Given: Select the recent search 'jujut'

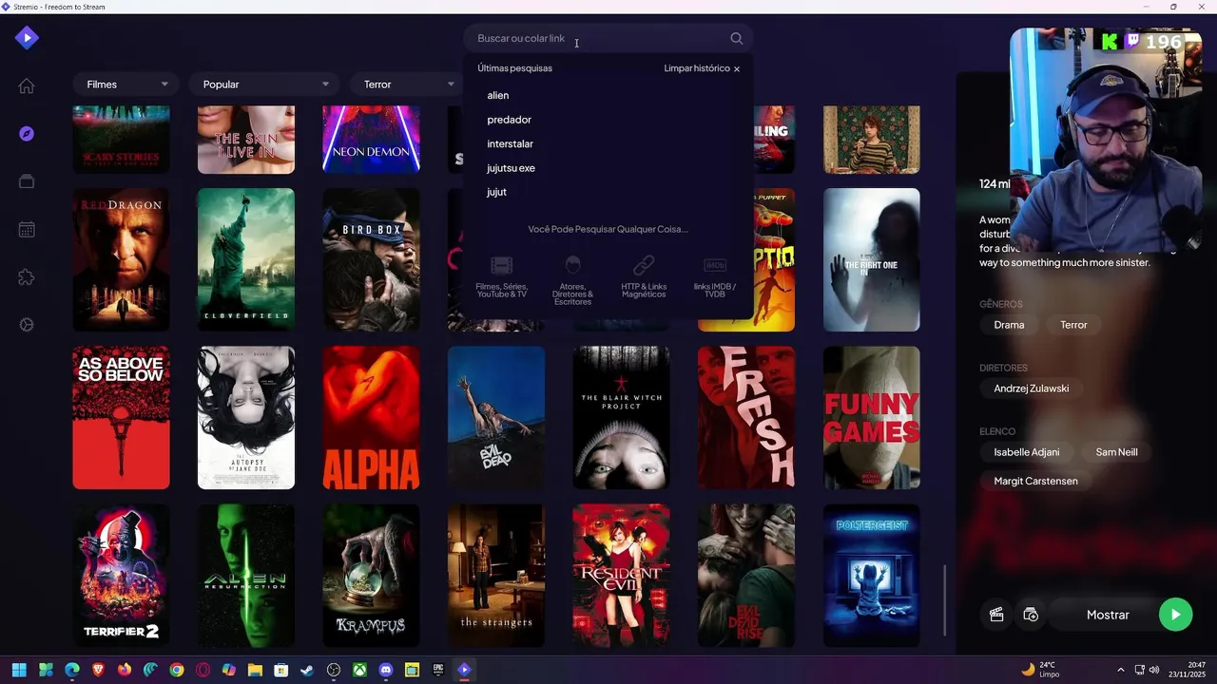Looking at the screenshot, I should click(496, 192).
